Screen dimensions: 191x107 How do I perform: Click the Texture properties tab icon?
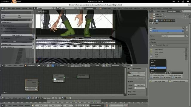172,21
